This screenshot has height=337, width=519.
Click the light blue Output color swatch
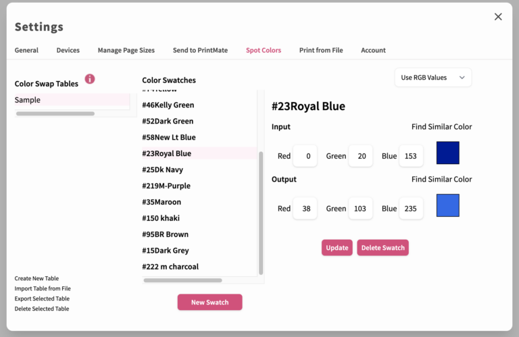[448, 205]
